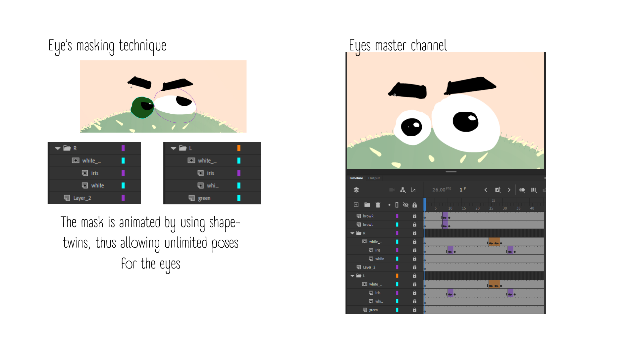Click the orange color swatch of the L folder

point(397,276)
